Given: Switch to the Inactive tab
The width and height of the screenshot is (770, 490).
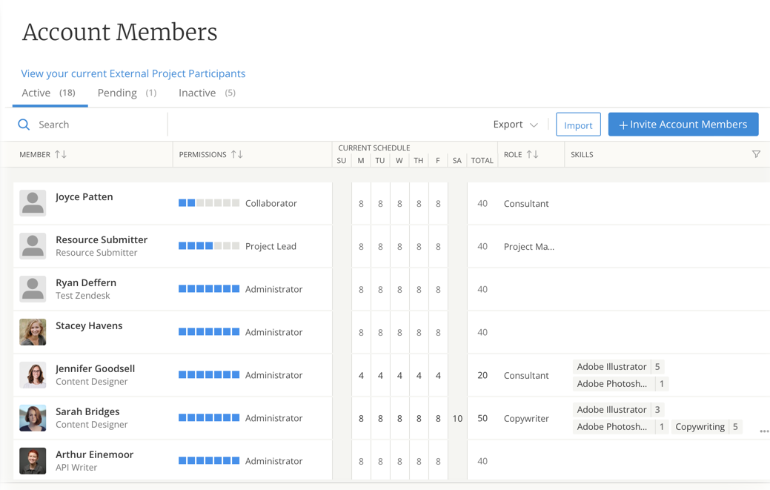Looking at the screenshot, I should (207, 93).
